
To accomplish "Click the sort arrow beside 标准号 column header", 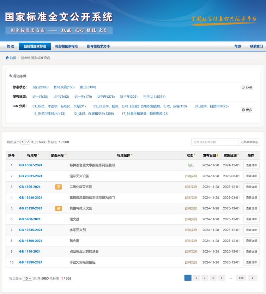I will coord(38,155).
